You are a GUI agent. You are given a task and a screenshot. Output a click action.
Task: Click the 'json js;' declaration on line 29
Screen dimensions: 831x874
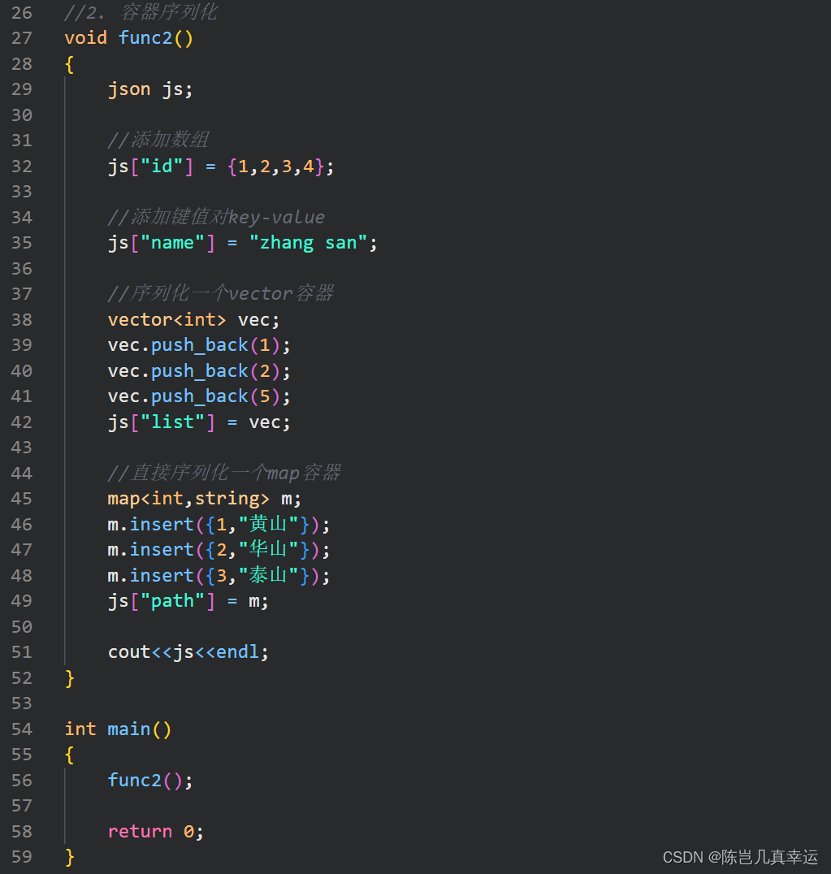pos(150,89)
